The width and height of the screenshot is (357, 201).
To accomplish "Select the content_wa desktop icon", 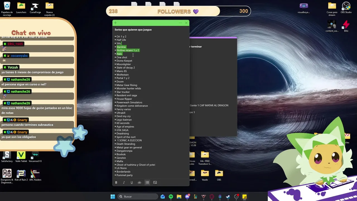I will [x=332, y=27].
